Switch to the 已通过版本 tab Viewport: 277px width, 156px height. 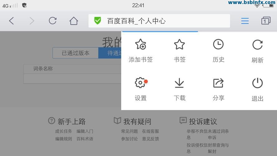(x=75, y=53)
